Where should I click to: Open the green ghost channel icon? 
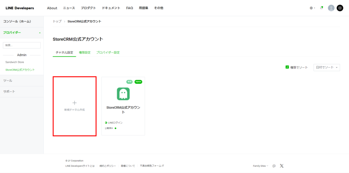123,94
